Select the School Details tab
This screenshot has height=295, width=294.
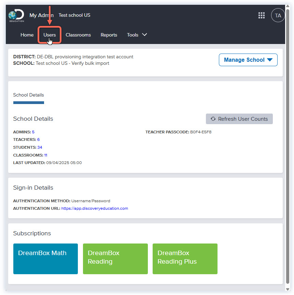point(28,95)
